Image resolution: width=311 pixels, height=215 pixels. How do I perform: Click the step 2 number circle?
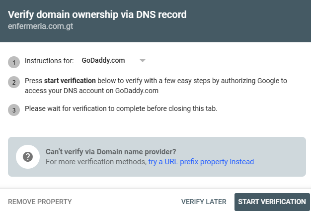pyautogui.click(x=14, y=82)
